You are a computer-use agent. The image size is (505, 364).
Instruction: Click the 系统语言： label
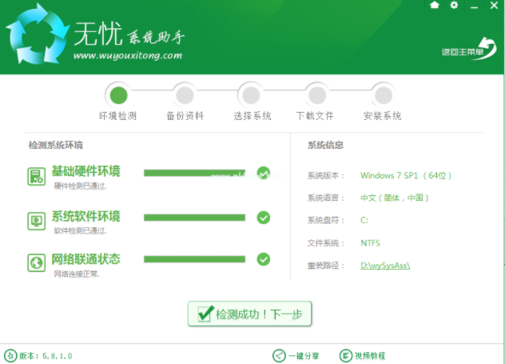click(326, 198)
